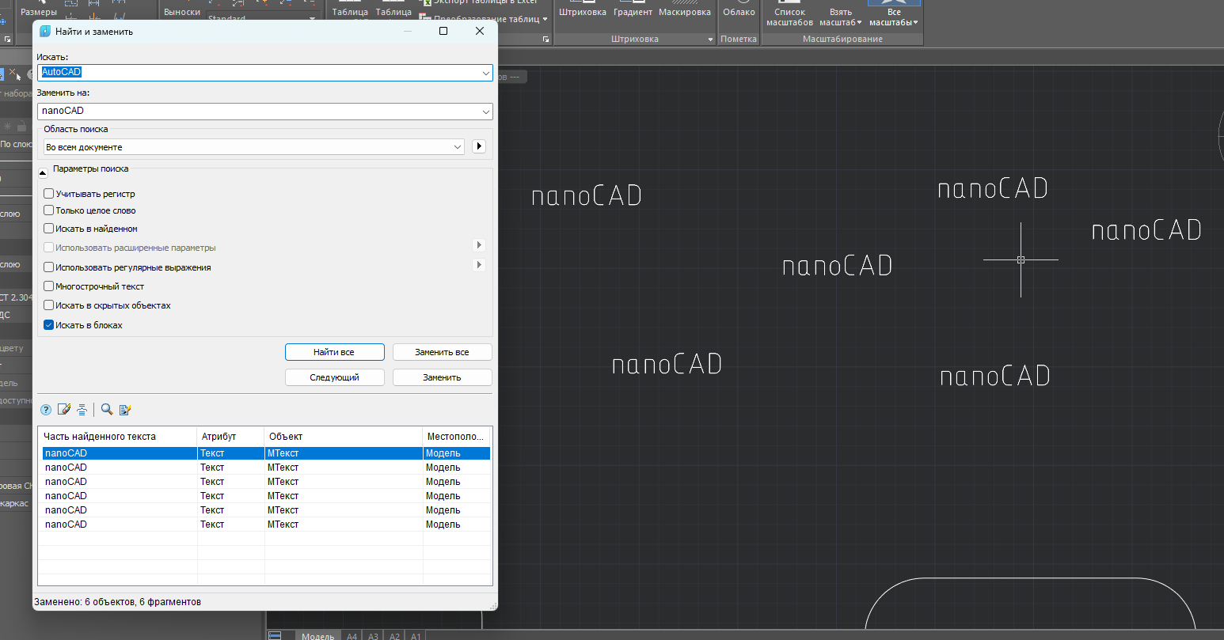
Task: Click the model-space icon left of the Модель tab
Action: [x=275, y=635]
